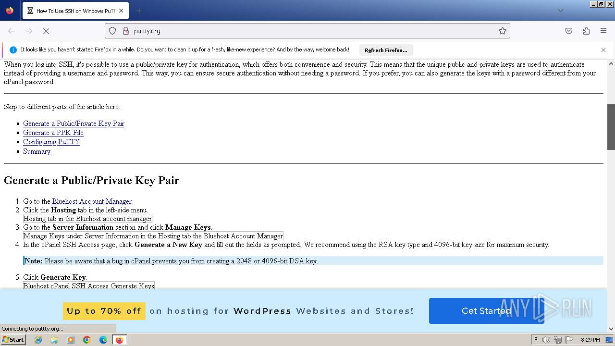Open Generate a Public/Private Key Pair link

pos(74,124)
